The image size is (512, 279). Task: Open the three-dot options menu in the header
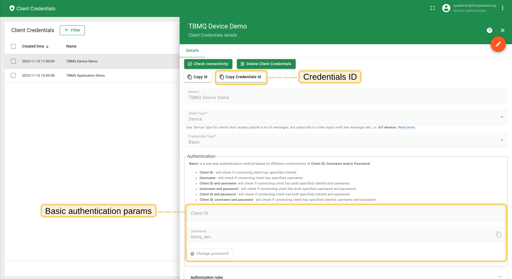point(503,8)
